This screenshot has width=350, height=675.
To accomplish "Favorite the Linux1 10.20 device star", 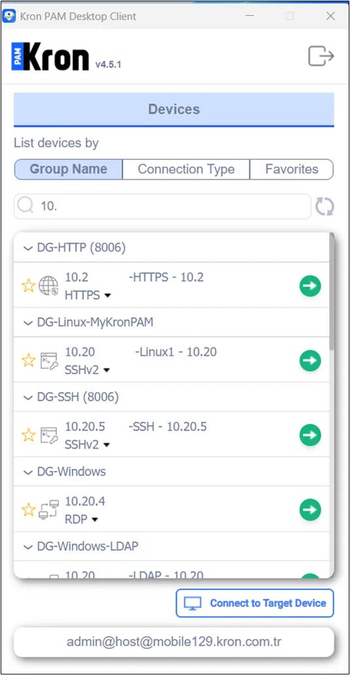I will 28,360.
